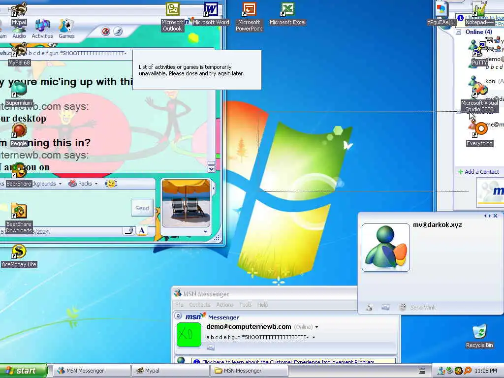The height and width of the screenshot is (378, 504).
Task: Click the MSN Messenger tray icon
Action: (x=441, y=371)
